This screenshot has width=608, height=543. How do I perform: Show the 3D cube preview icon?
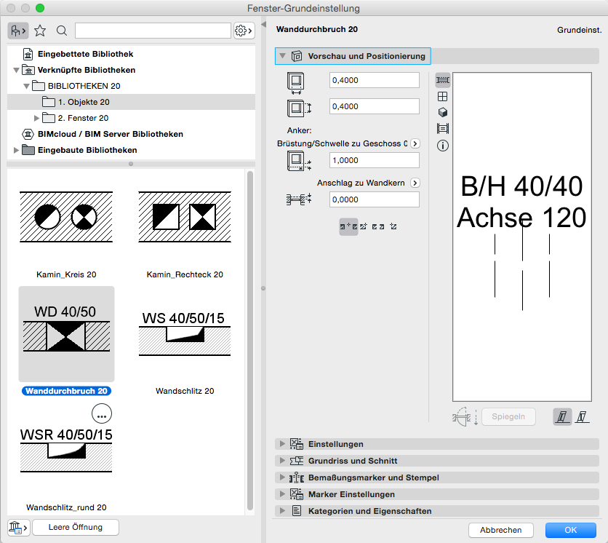pyautogui.click(x=442, y=112)
